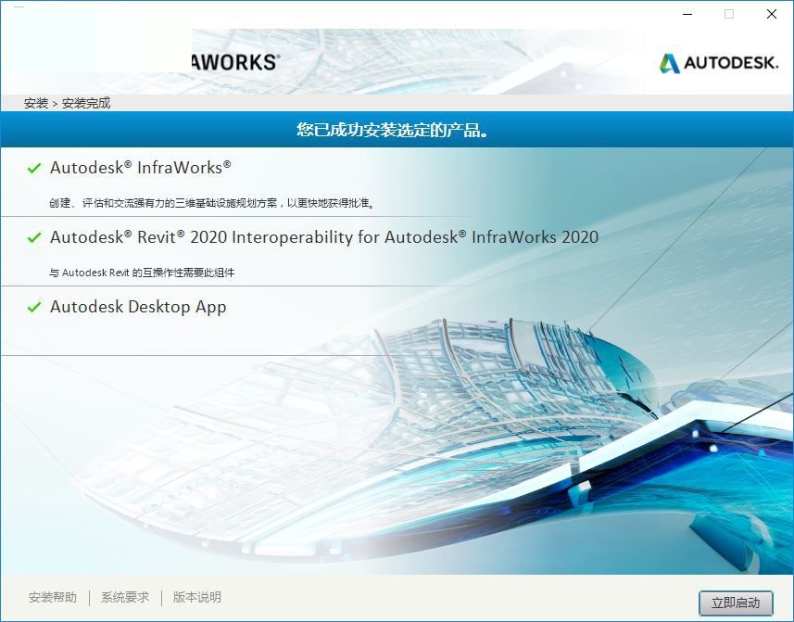Open the 版本说明 release notes link
The image size is (794, 622).
click(x=197, y=598)
